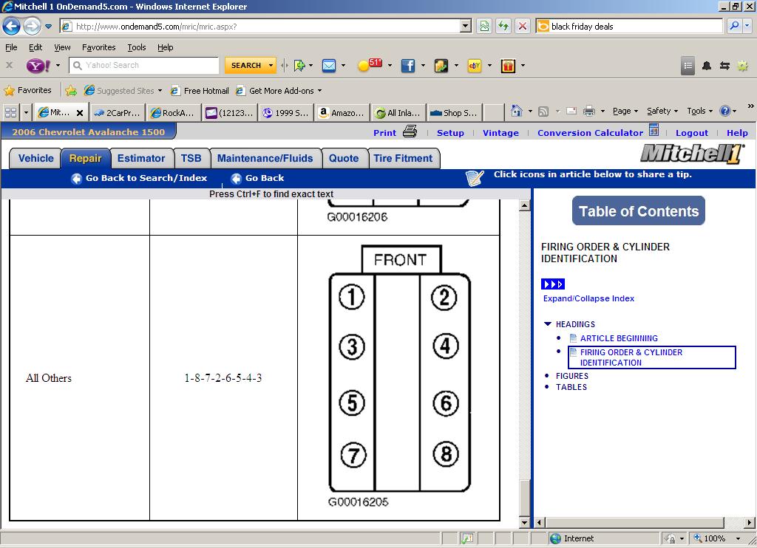This screenshot has height=548, width=757.
Task: Click the Conversion Calculator icon
Action: coord(654,130)
